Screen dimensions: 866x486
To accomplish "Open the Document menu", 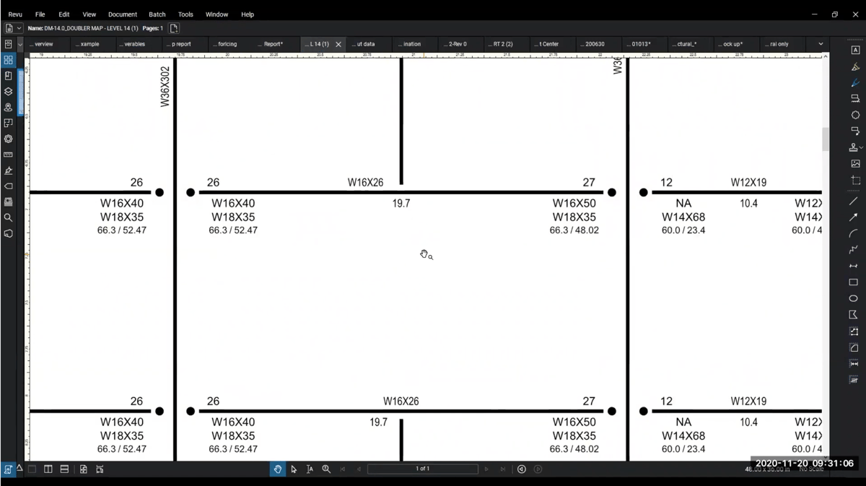I will point(123,14).
